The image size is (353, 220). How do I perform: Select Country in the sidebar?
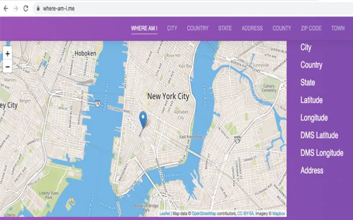[311, 65]
